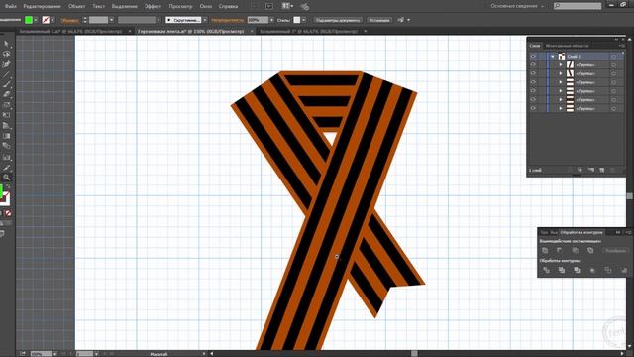Select the Paintbrush tool
The image size is (634, 357).
(x=6, y=84)
